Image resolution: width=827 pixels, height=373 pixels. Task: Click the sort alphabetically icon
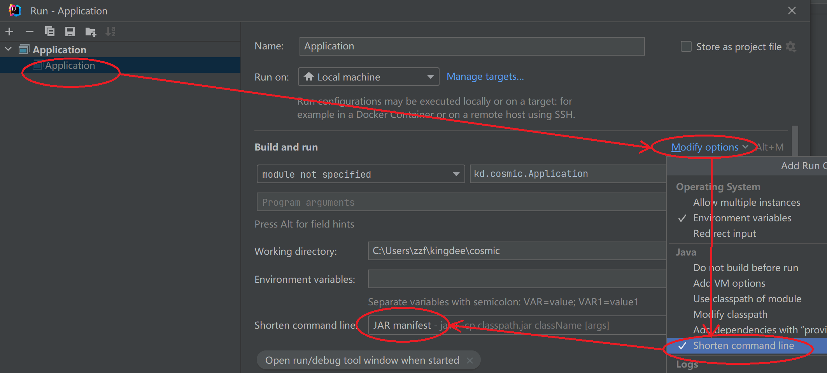pos(110,32)
